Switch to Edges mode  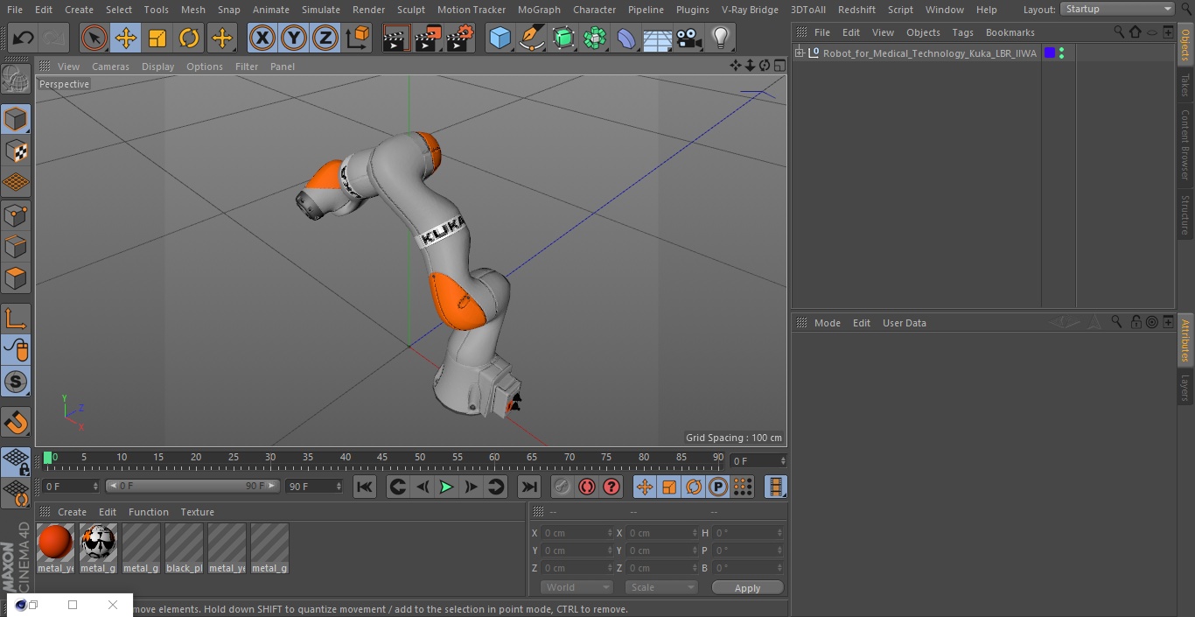click(x=16, y=246)
